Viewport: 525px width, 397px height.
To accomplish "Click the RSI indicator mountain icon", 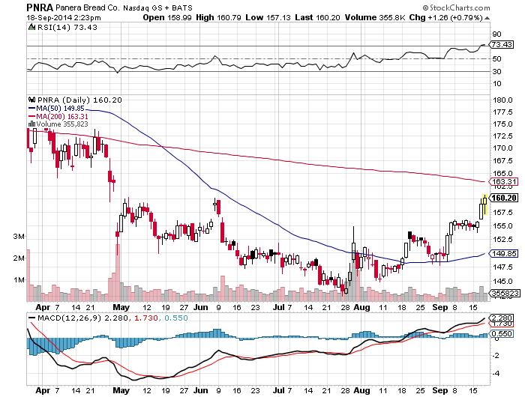I will (31, 28).
